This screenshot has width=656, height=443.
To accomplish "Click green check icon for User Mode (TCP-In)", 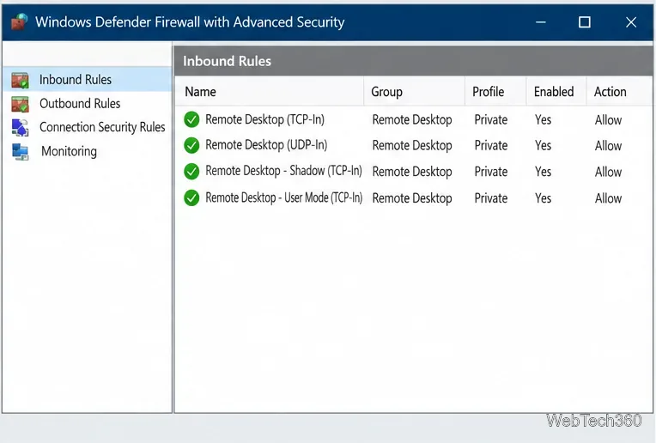I will click(191, 197).
